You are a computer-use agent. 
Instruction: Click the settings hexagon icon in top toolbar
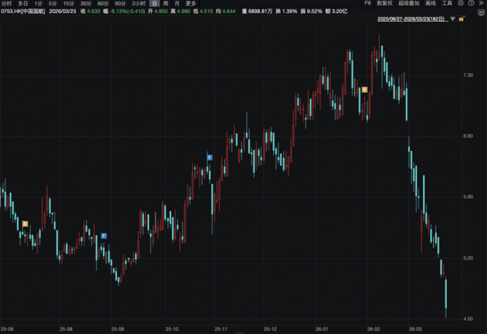click(x=463, y=4)
